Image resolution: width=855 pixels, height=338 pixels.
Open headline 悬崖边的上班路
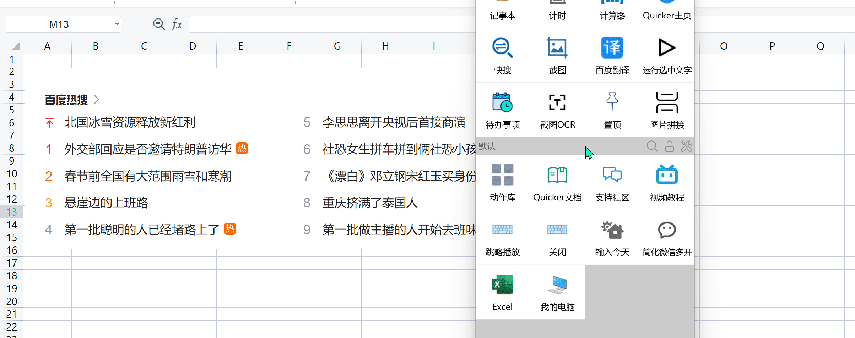pos(106,203)
